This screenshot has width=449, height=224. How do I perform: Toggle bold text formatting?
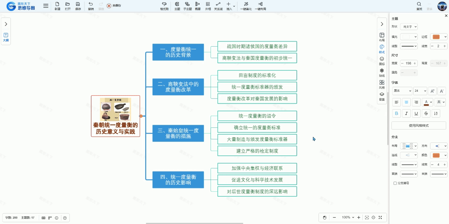(x=397, y=113)
